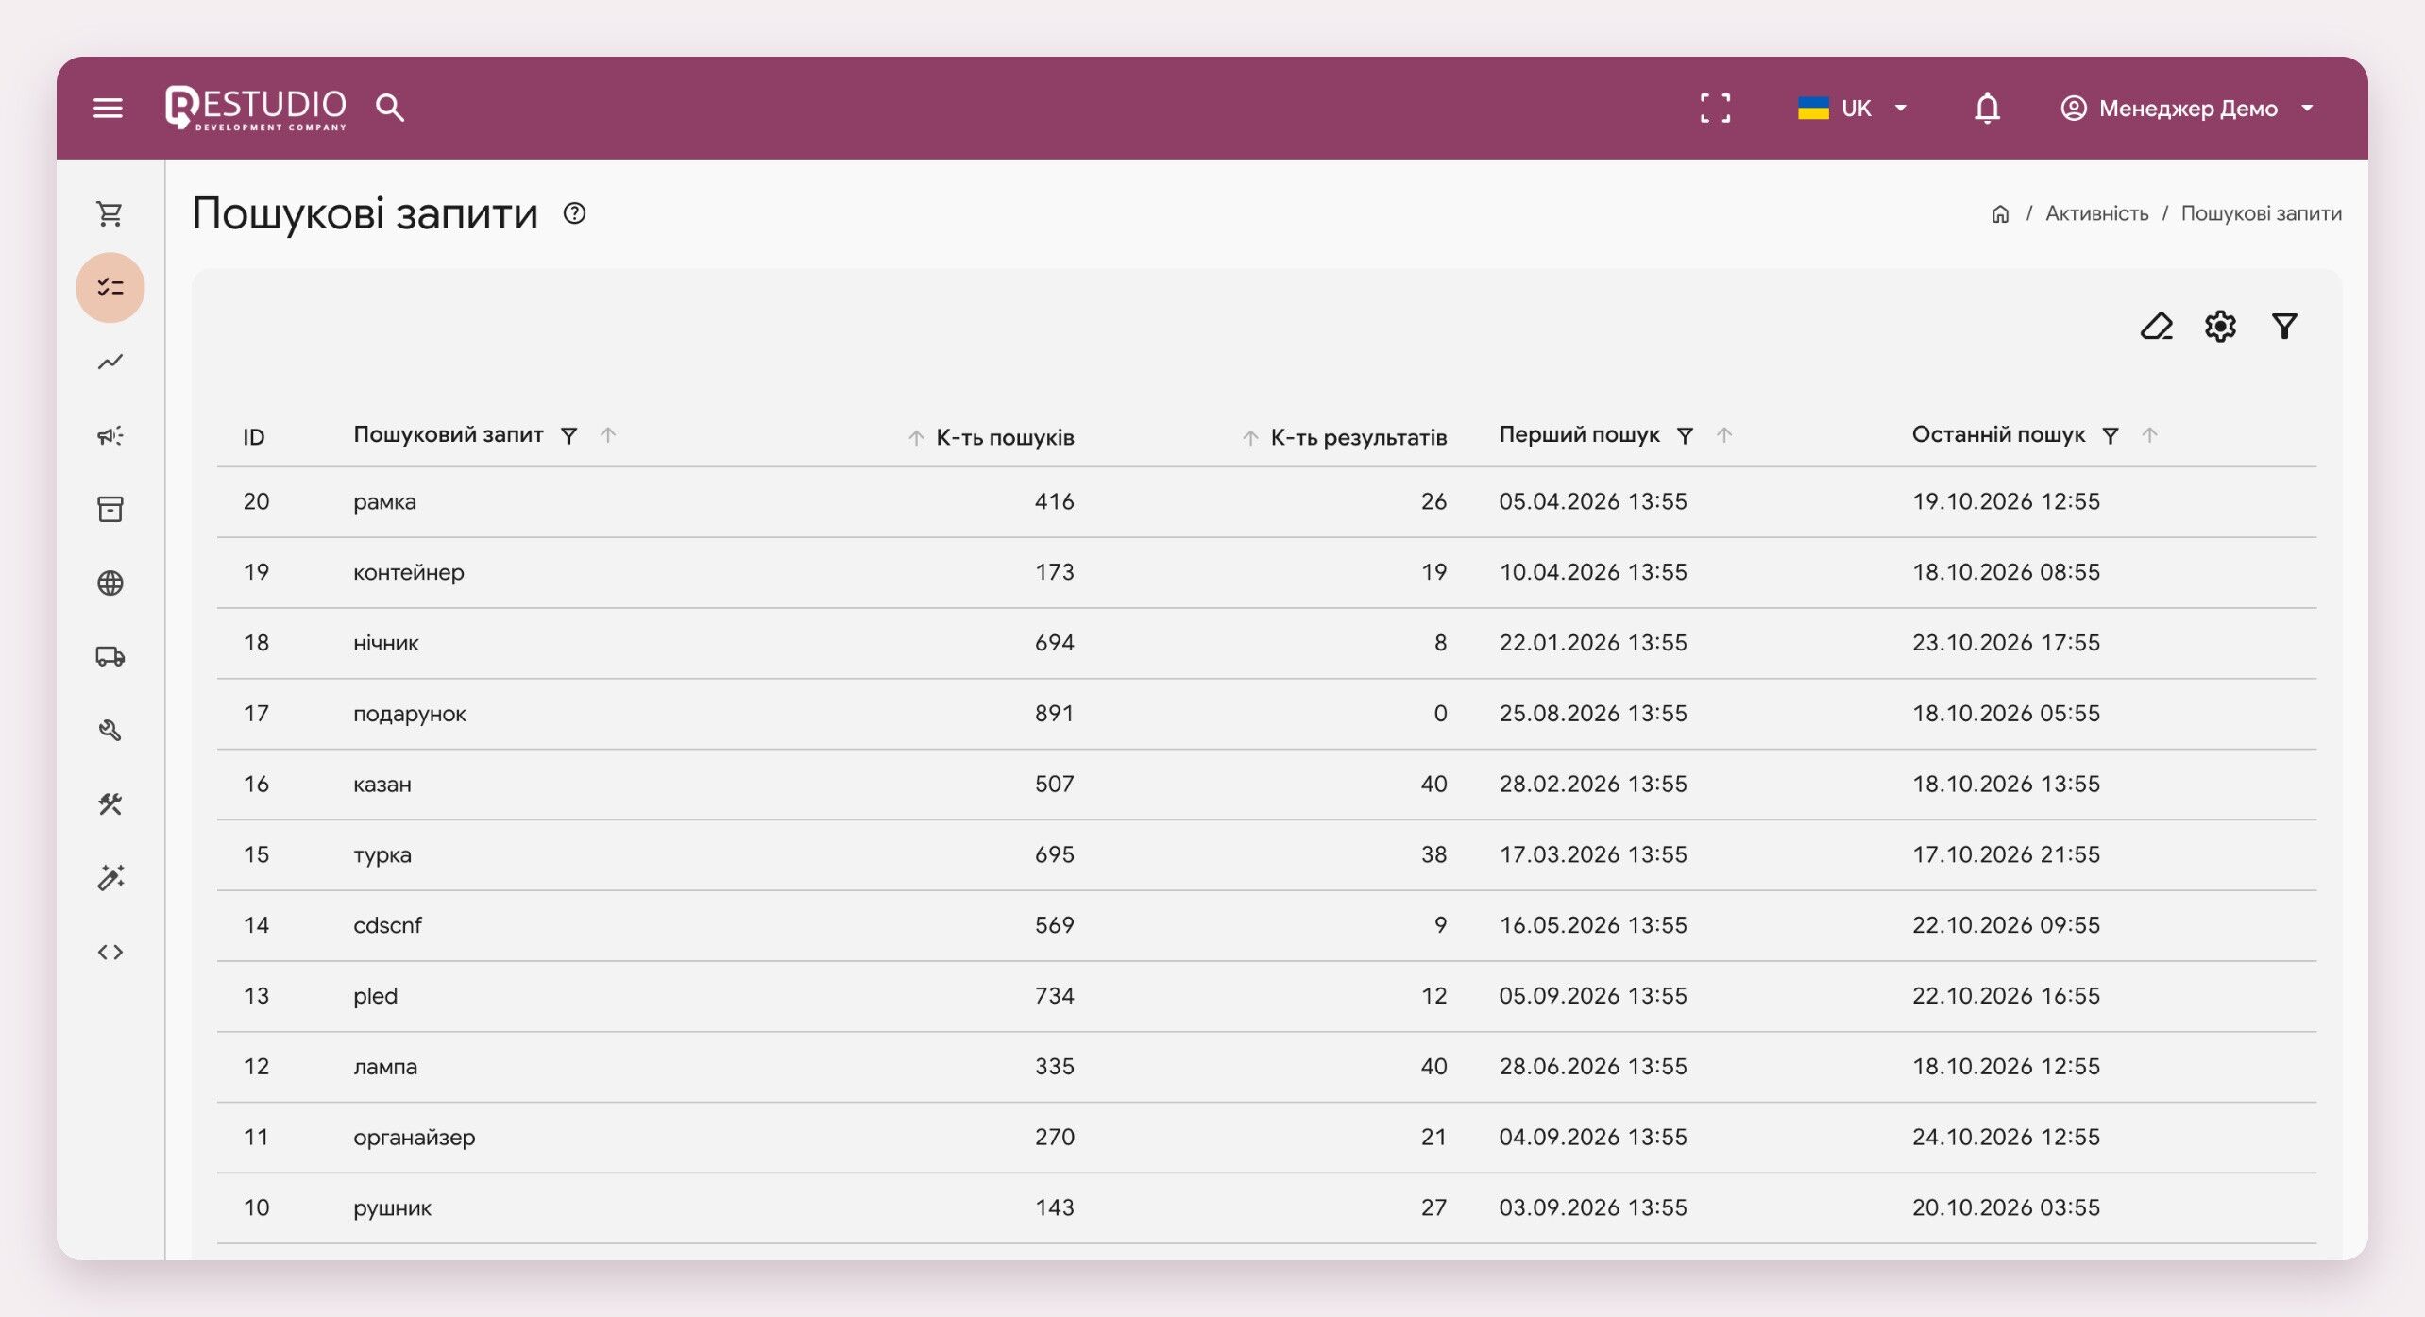Select the рамка query row
Viewport: 2425px width, 1317px height.
pos(1266,501)
